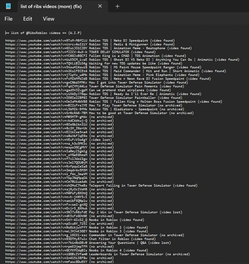This screenshot has height=264, width=249.
Task: Click 'How To Play Tower Defense Simulator' line
Action: 94,105
